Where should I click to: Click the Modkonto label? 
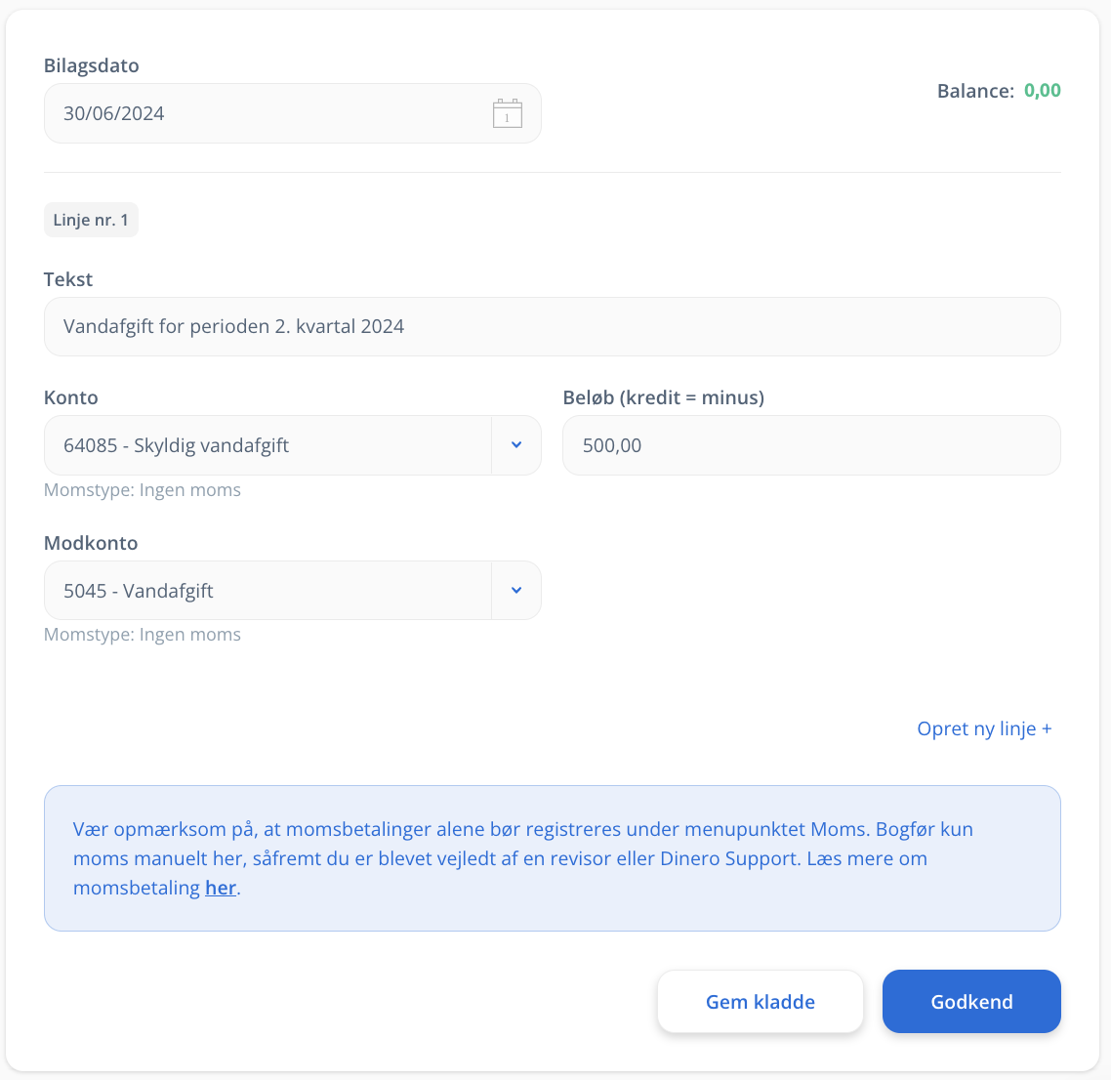coord(91,543)
